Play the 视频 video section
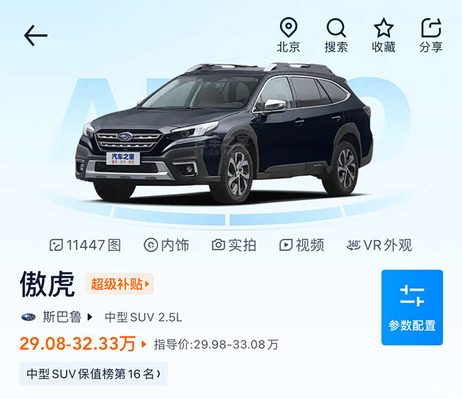 pos(301,245)
